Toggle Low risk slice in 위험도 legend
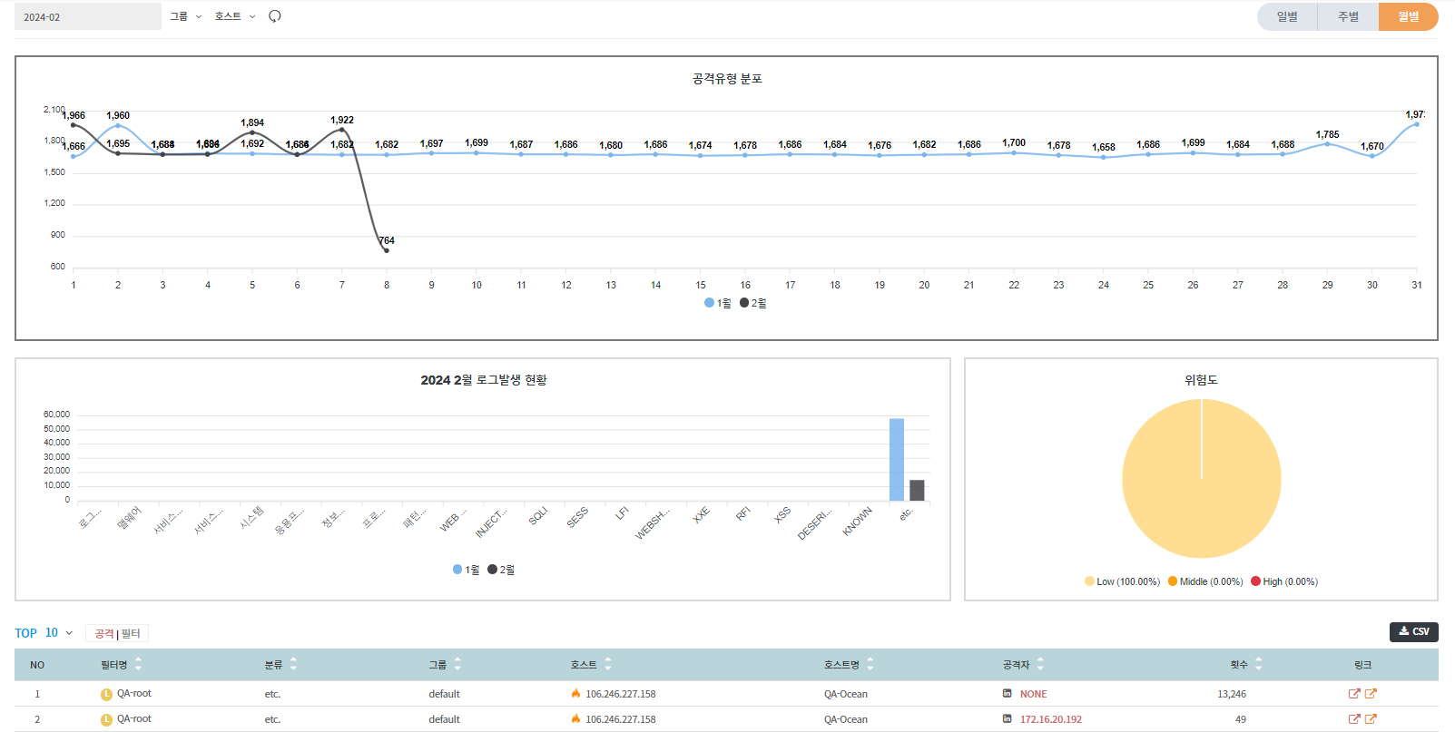The height and width of the screenshot is (732, 1455). coord(1122,581)
